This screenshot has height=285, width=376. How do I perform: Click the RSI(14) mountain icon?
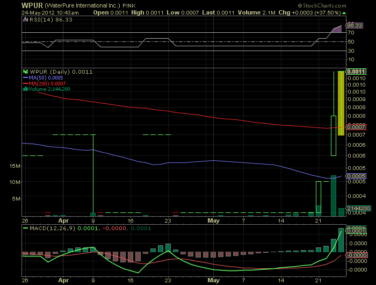25,19
